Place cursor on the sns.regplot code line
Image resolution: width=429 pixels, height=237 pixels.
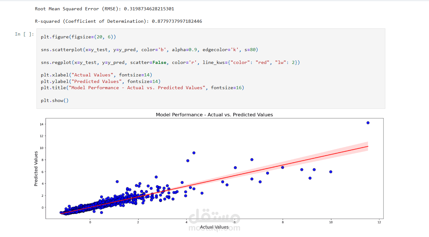click(170, 62)
